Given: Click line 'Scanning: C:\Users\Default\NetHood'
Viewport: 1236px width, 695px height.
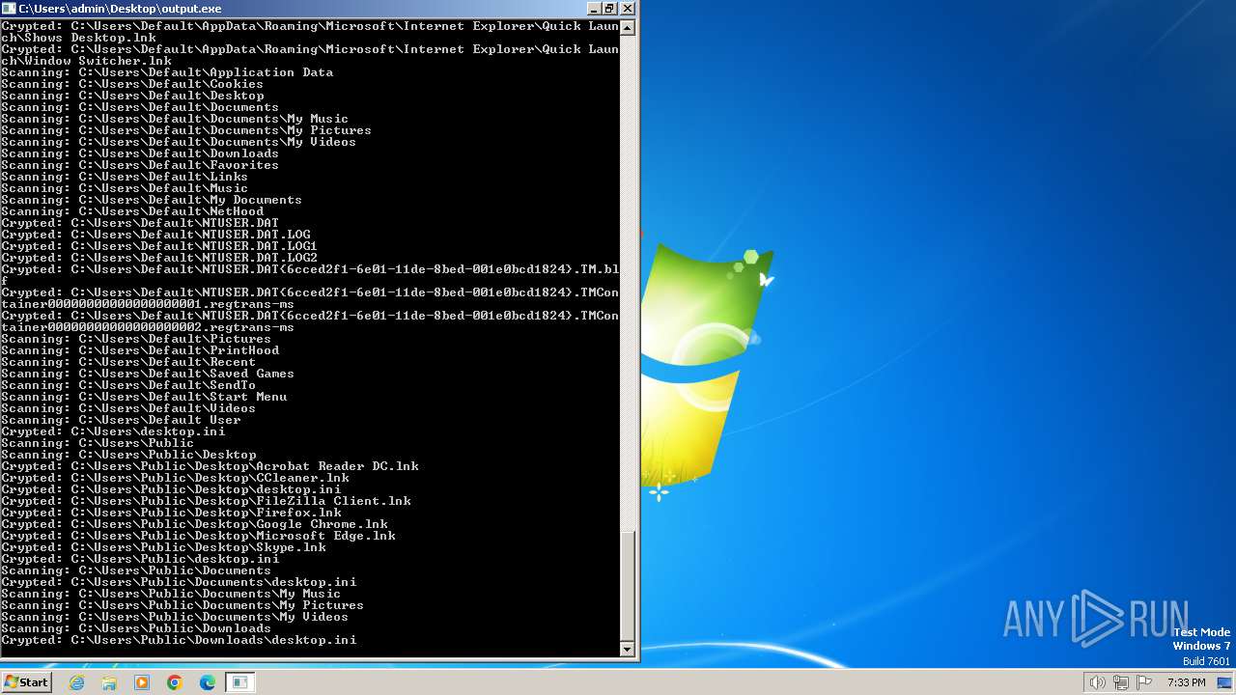Looking at the screenshot, I should pyautogui.click(x=132, y=211).
